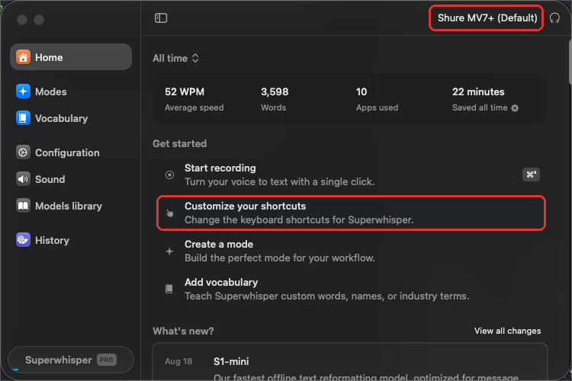The image size is (572, 381).
Task: Click the purple History icon
Action: pos(23,240)
